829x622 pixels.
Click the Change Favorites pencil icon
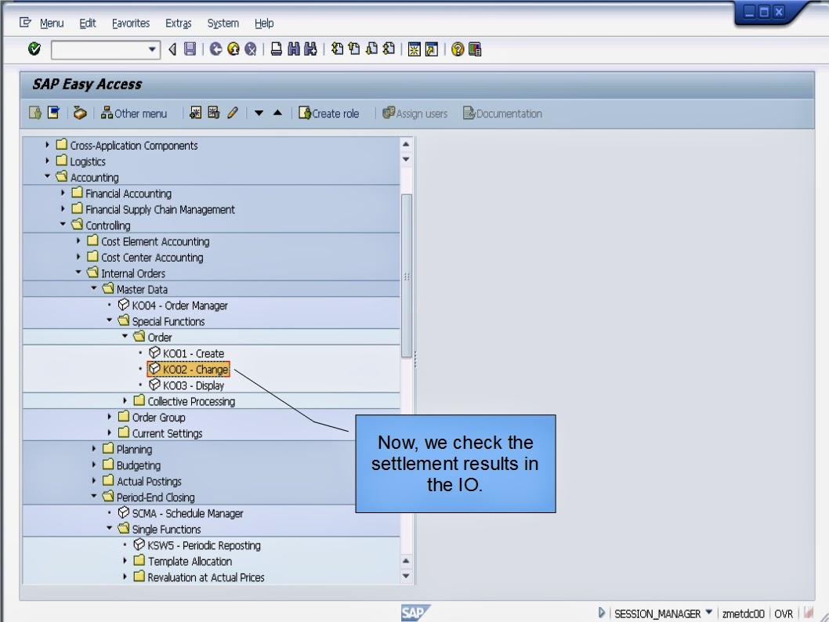click(232, 113)
